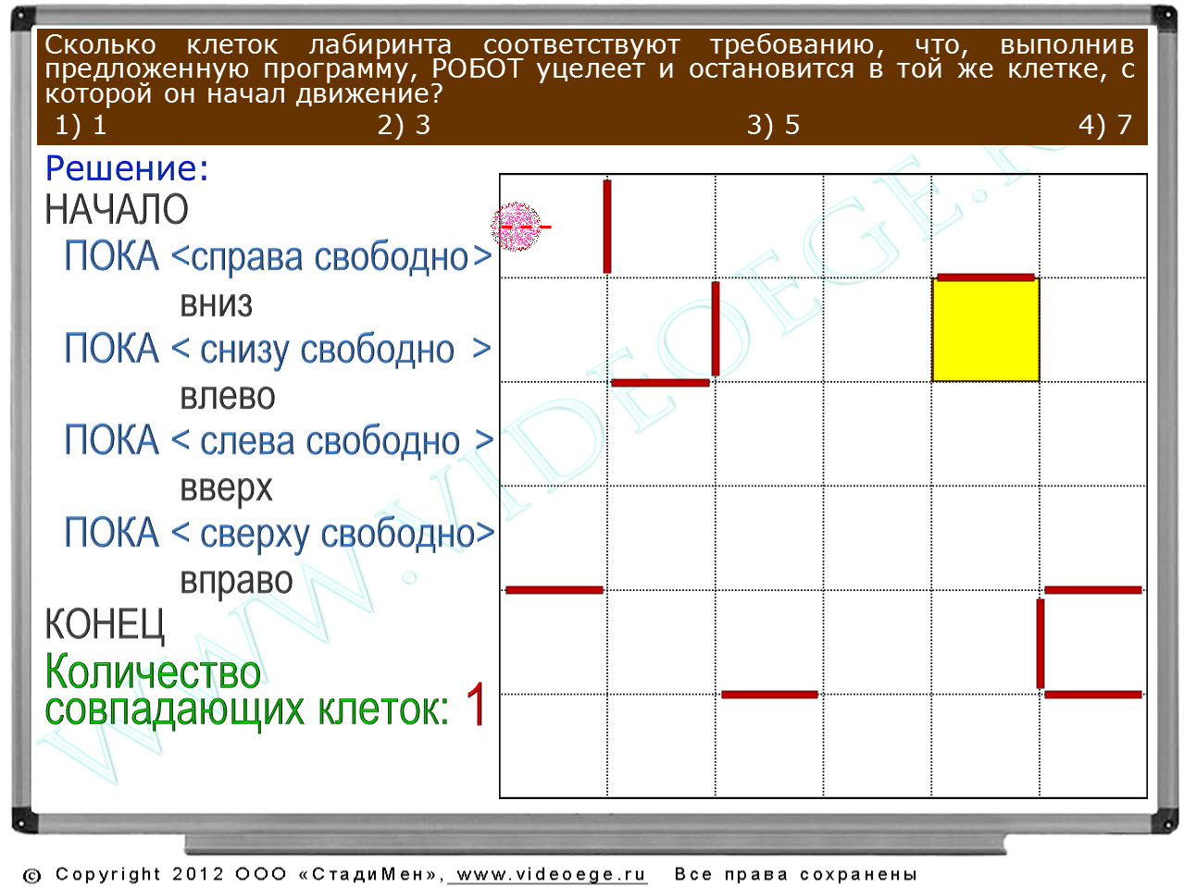The height and width of the screenshot is (887, 1184).
Task: Click the "НАЧАЛО" program line
Action: pyautogui.click(x=117, y=210)
